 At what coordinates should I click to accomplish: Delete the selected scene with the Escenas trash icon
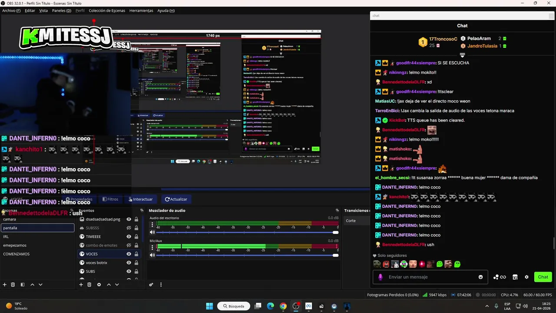[x=13, y=285]
